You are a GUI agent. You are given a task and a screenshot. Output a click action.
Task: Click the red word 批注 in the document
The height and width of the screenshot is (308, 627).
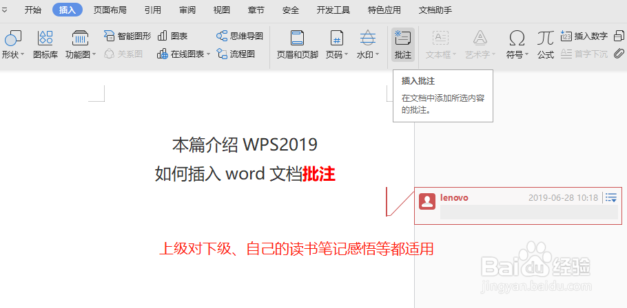tap(319, 175)
